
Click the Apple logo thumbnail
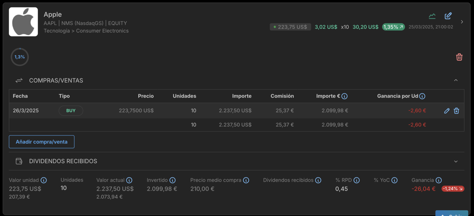coord(23,22)
